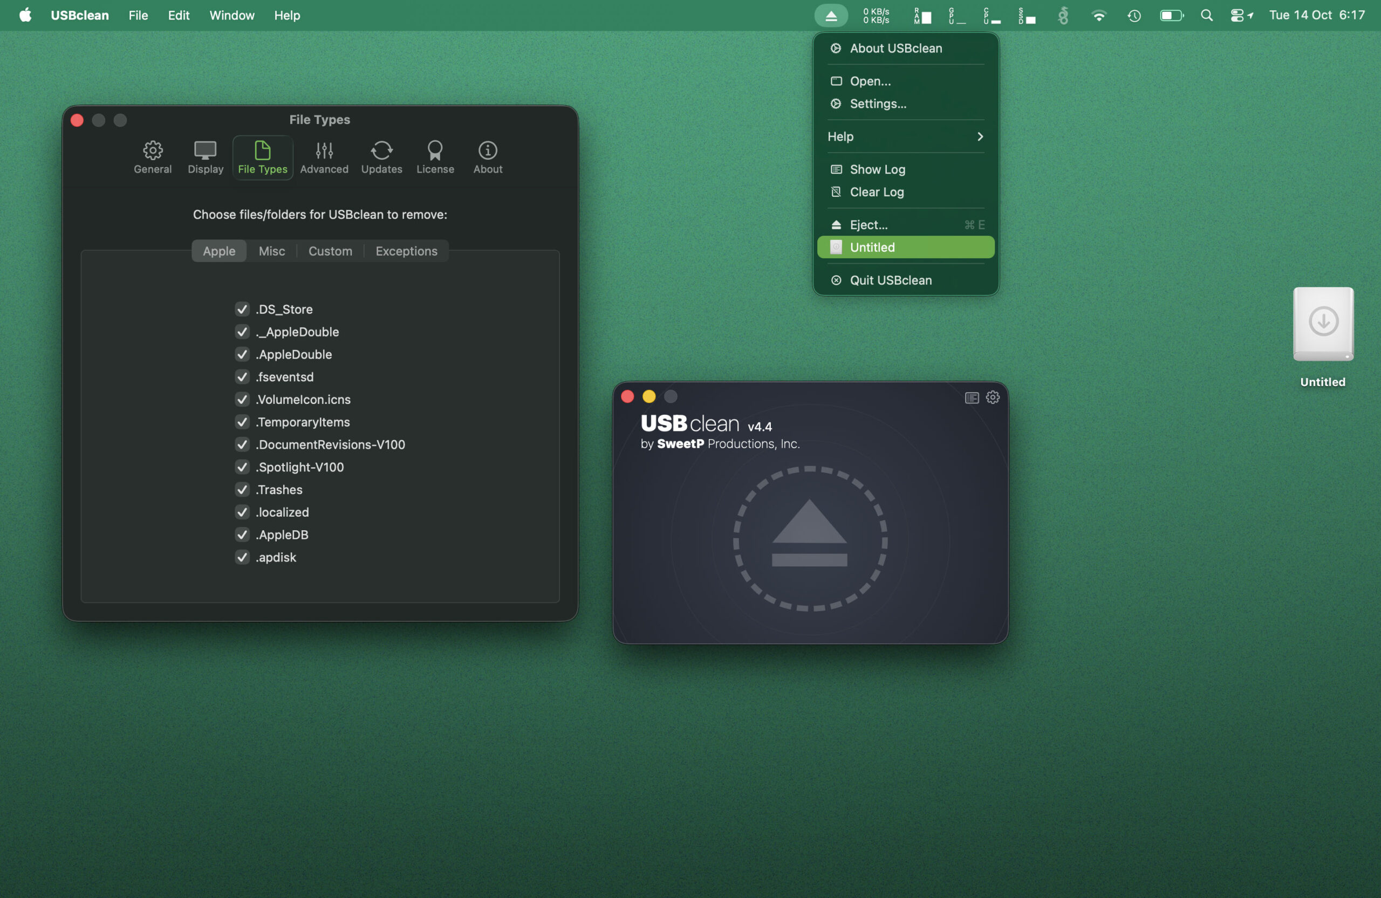This screenshot has width=1381, height=898.
Task: Uncheck the .DS_Store file type
Action: [x=243, y=309]
